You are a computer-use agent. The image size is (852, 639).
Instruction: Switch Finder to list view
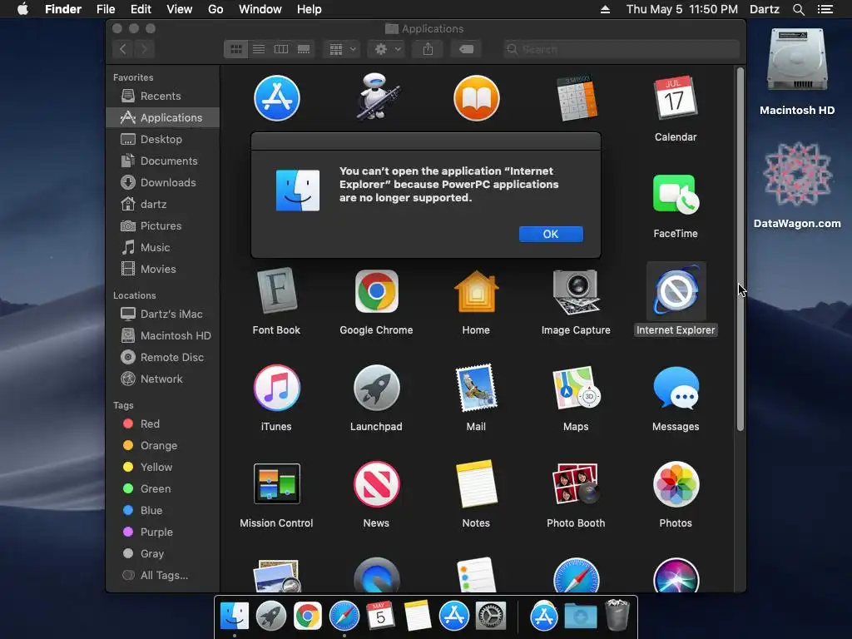(259, 49)
